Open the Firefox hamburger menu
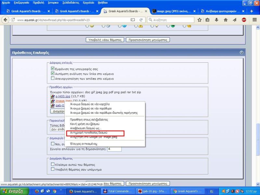Image resolution: width=260 pixels, height=195 pixels. coord(254,20)
